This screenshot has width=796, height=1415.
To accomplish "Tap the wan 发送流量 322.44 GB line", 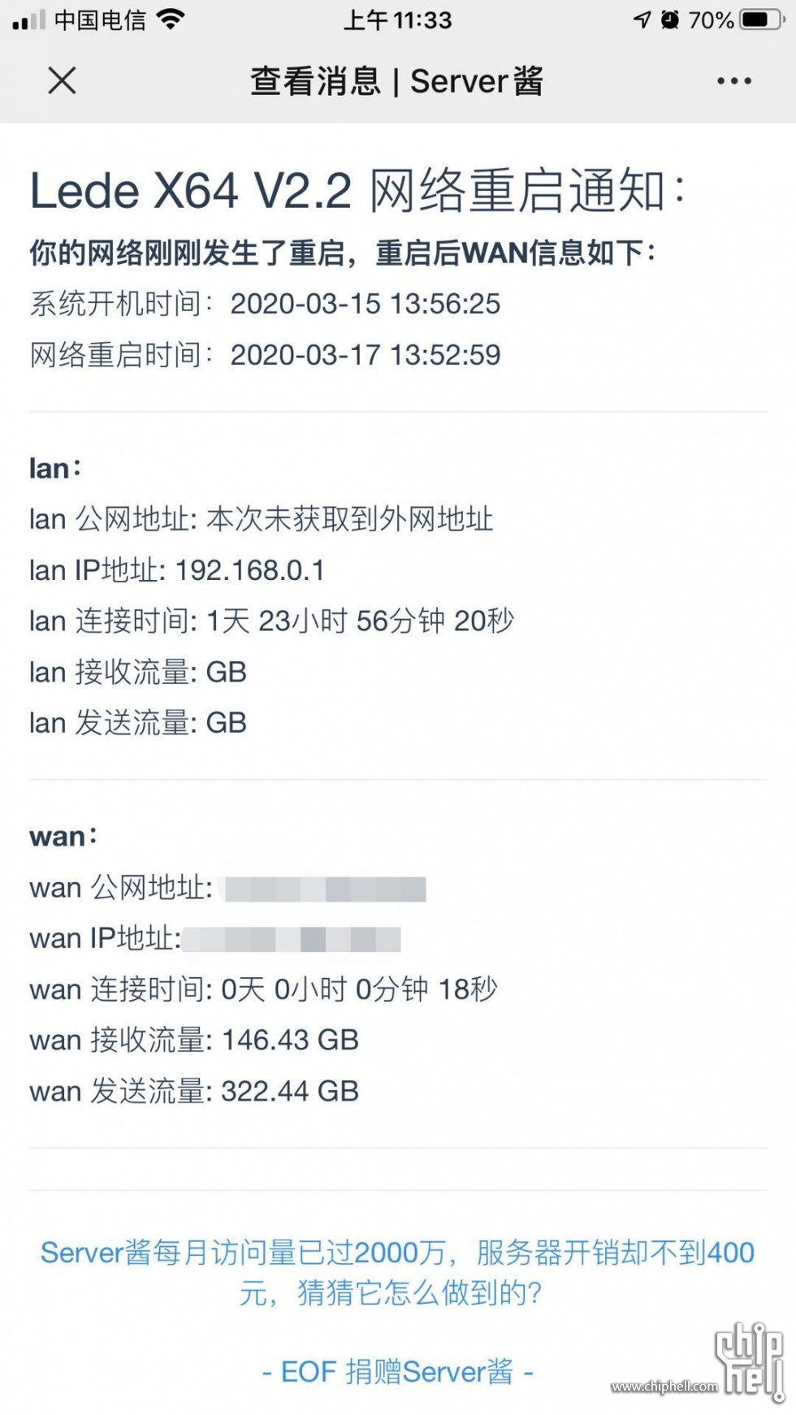I will click(x=194, y=1091).
